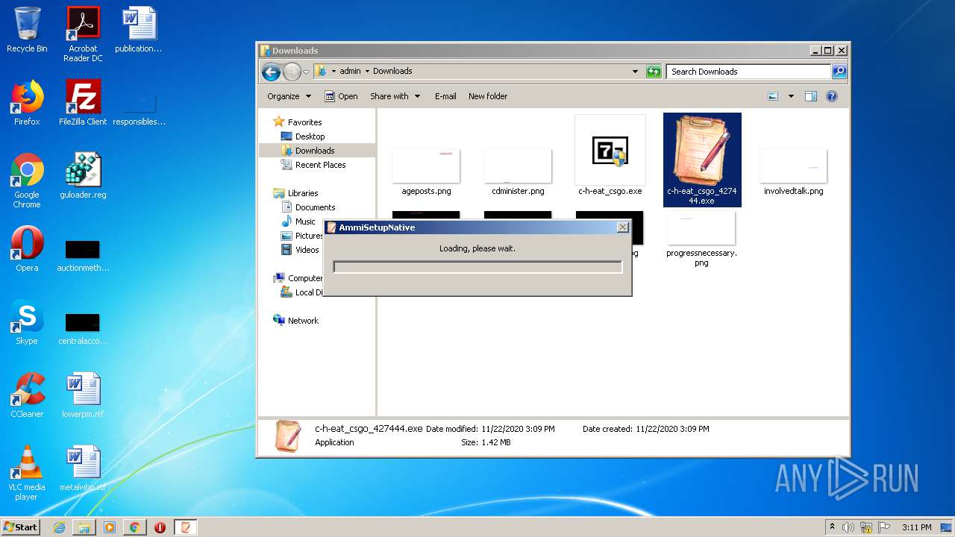Image resolution: width=955 pixels, height=537 pixels.
Task: Launch CCleaner desktop shortcut
Action: pyautogui.click(x=27, y=395)
